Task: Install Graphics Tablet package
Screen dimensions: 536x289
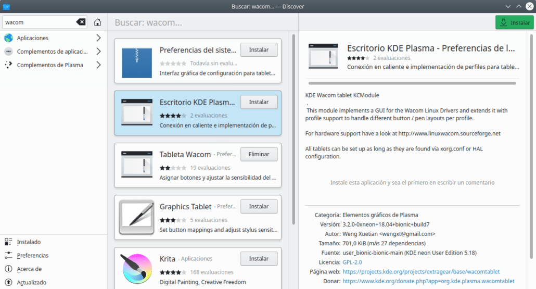Action: [x=259, y=207]
